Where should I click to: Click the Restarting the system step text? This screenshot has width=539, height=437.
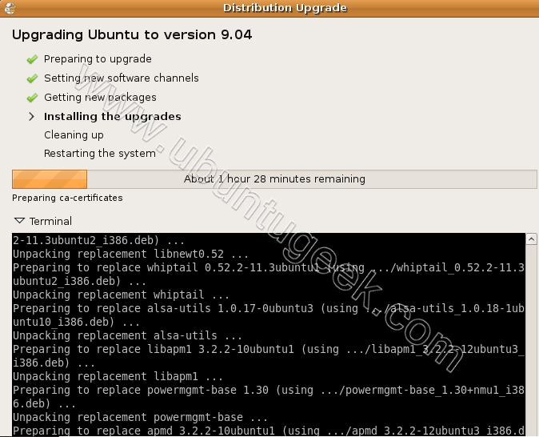tap(100, 153)
